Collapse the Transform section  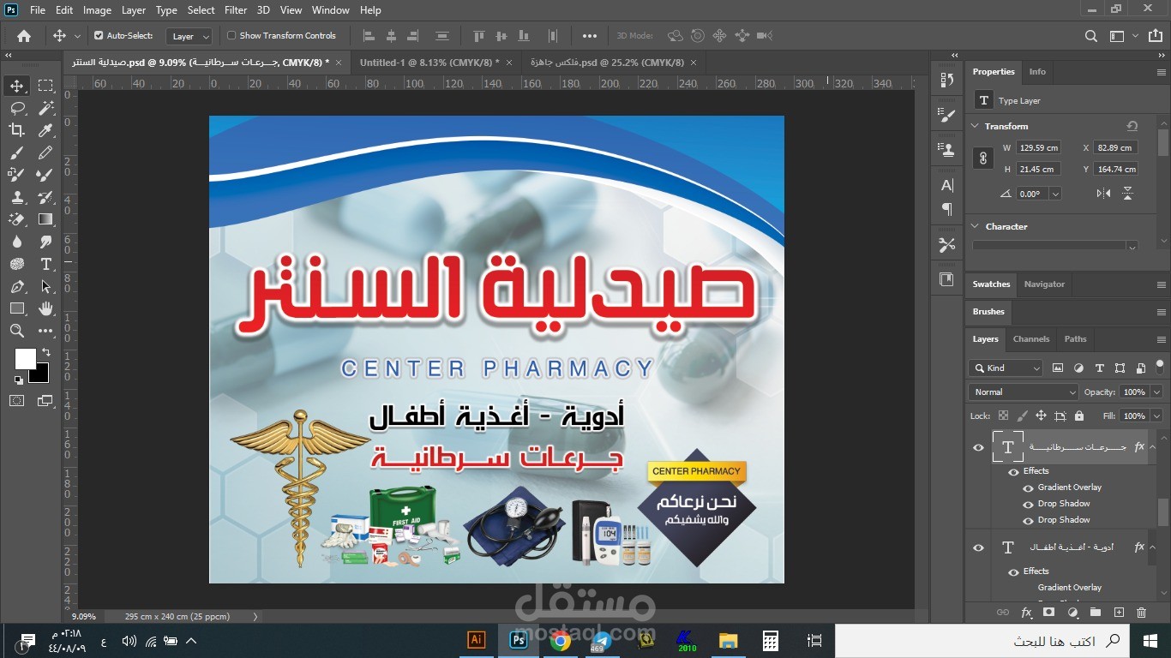(975, 126)
